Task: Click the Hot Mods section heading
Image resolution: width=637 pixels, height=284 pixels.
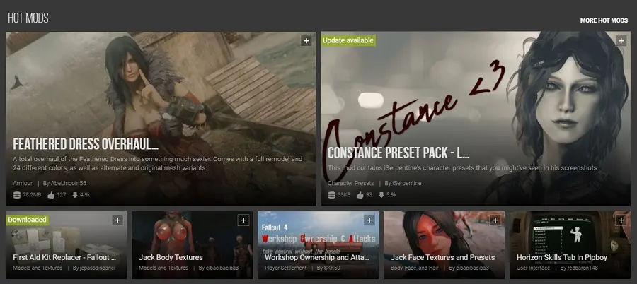Action: (28, 18)
